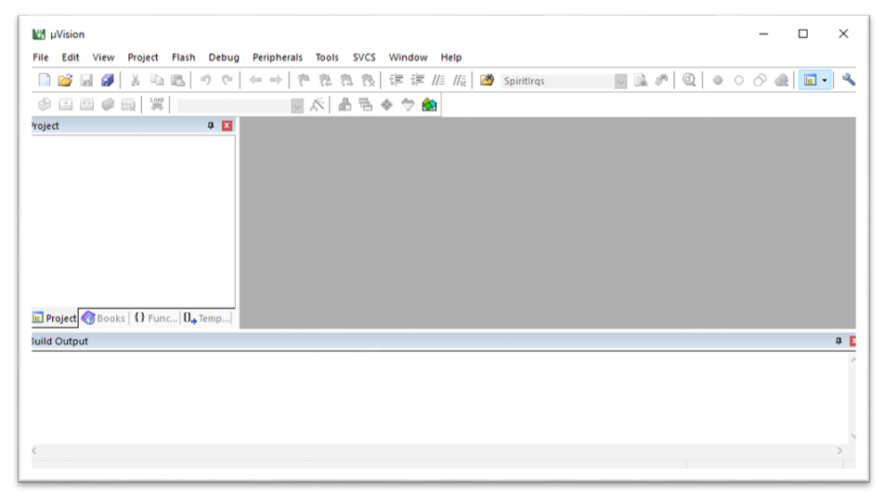Insert a bookmark with the flag icon

point(305,80)
